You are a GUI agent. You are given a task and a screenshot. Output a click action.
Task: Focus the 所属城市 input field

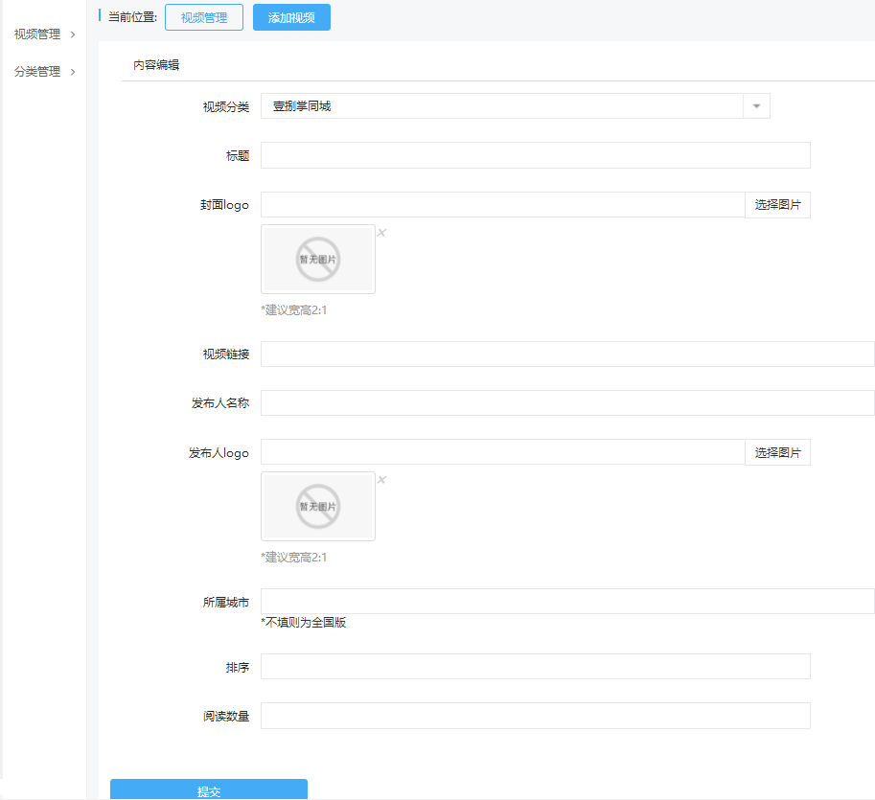567,602
